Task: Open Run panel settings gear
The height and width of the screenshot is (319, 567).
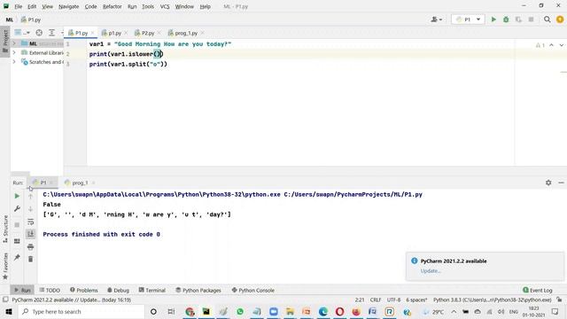Action: [x=548, y=183]
